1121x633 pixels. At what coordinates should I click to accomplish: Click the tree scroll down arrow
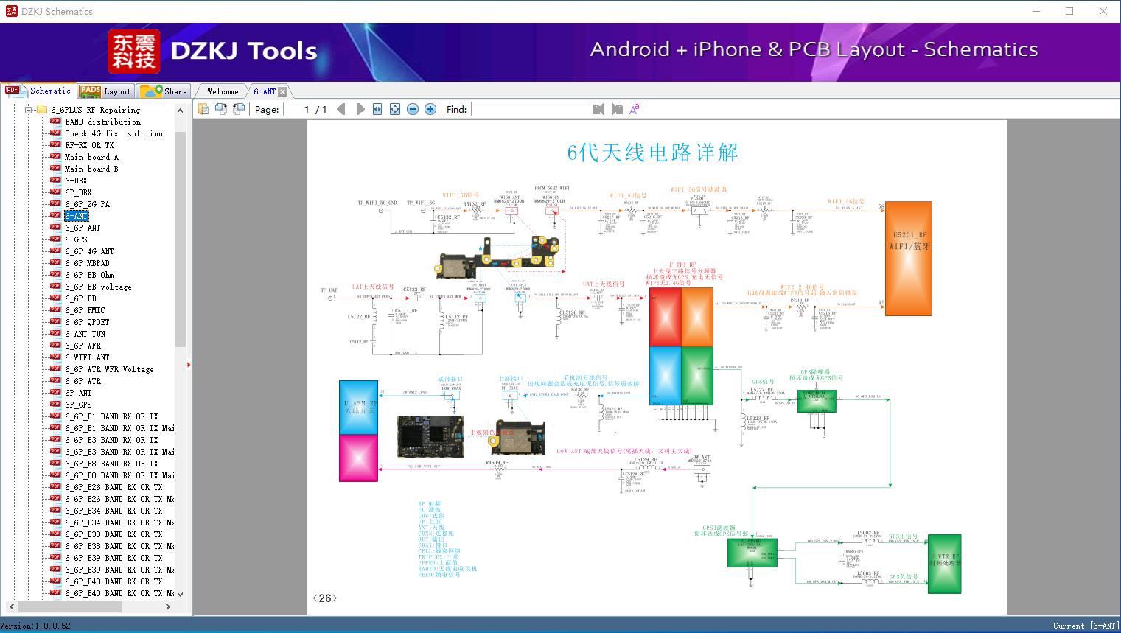180,593
